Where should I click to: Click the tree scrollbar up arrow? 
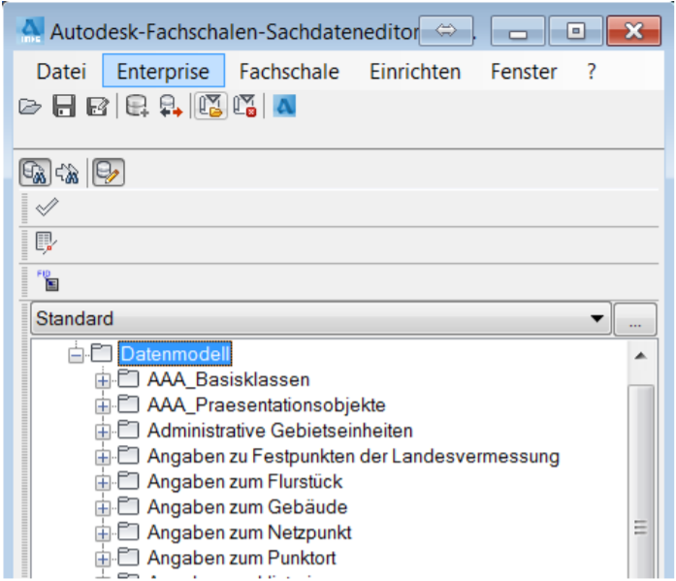tap(641, 356)
